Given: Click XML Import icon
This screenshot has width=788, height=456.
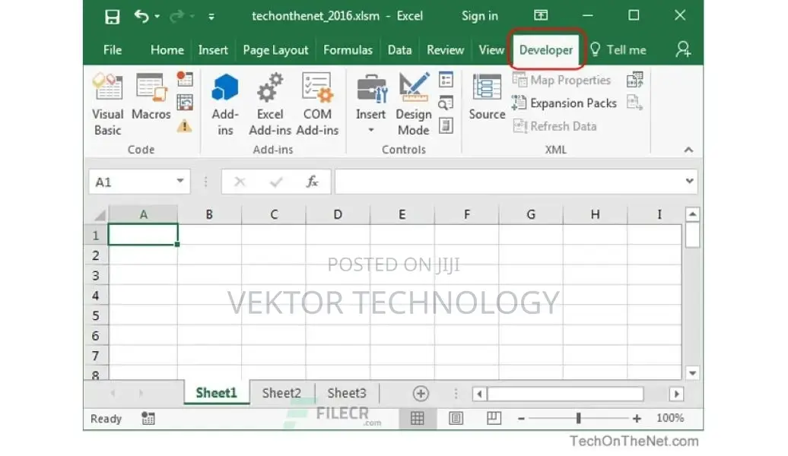Looking at the screenshot, I should pyautogui.click(x=634, y=80).
